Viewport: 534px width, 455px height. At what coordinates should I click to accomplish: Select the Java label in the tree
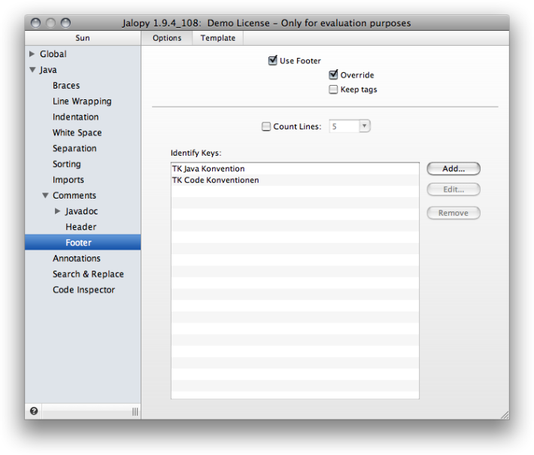pyautogui.click(x=48, y=70)
